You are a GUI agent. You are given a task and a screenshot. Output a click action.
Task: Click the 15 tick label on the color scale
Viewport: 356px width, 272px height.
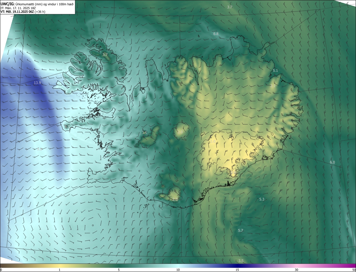237,270
